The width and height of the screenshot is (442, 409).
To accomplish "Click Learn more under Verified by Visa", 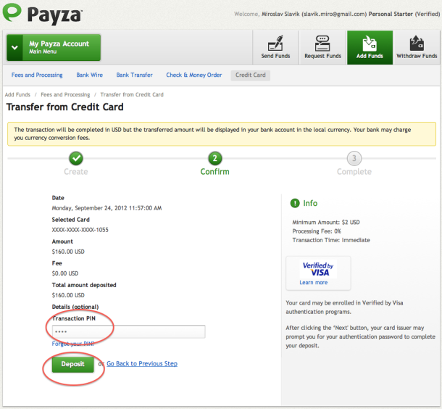I will click(314, 282).
